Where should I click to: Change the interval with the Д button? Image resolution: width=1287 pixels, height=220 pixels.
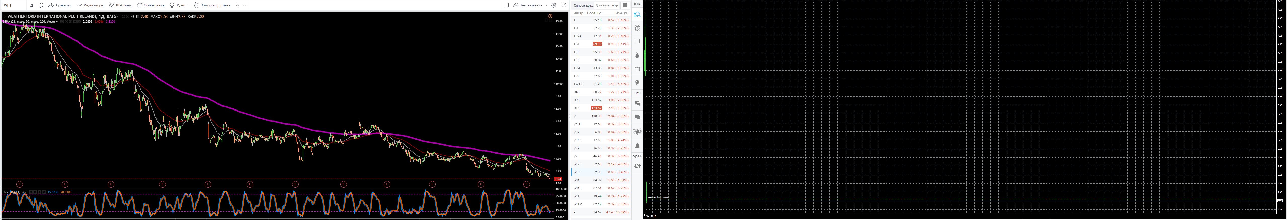32,5
